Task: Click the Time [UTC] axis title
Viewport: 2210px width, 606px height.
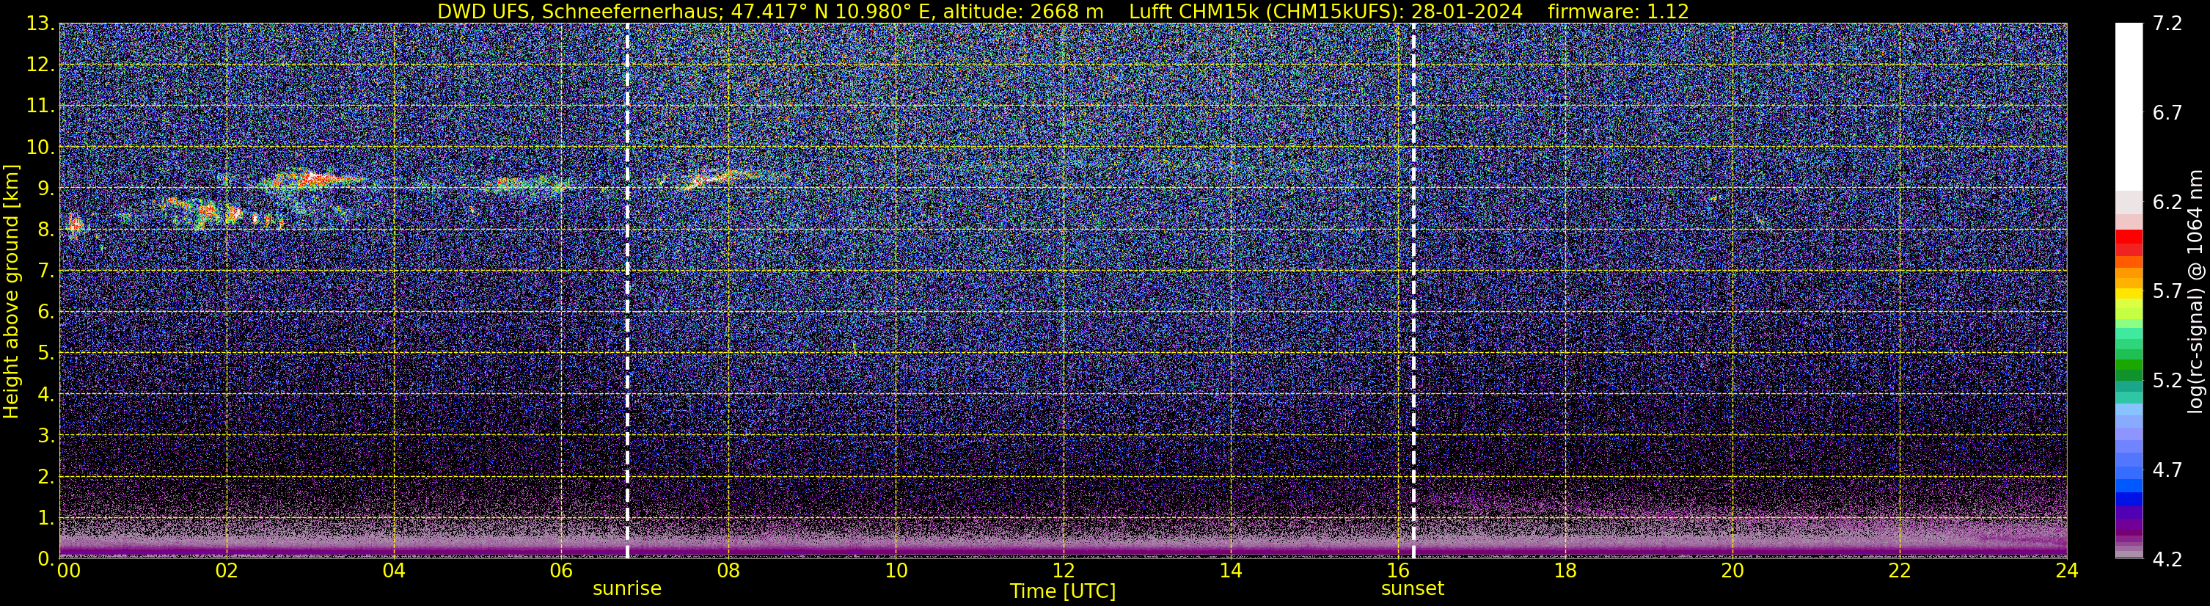Action: (x=1063, y=591)
